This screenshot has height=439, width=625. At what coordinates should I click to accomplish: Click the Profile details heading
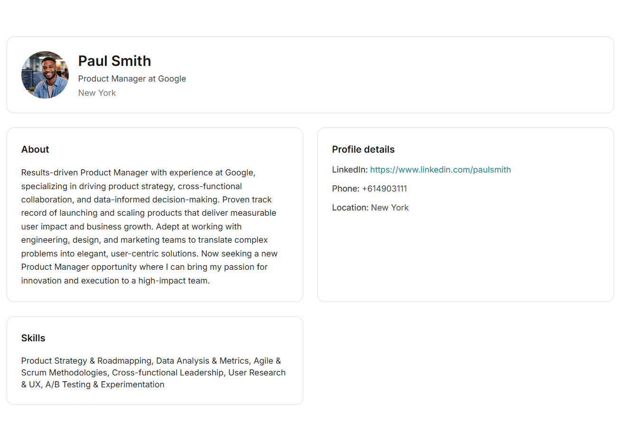pyautogui.click(x=363, y=149)
